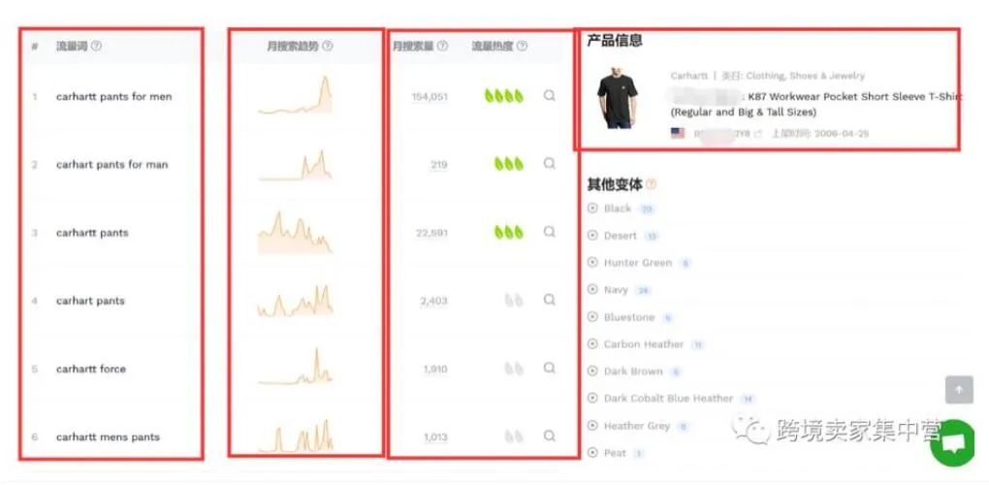
Task: Click keyword carhartt mens pants
Action: pyautogui.click(x=108, y=437)
